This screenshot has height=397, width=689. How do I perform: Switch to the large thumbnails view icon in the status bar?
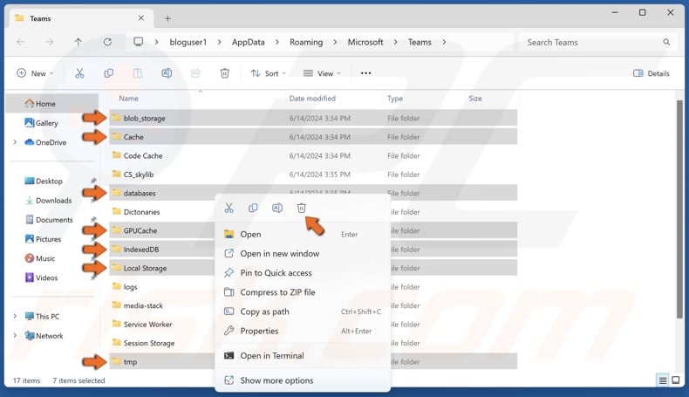676,380
